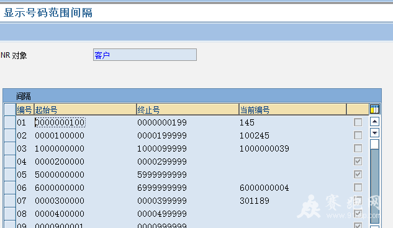Click the current number cell 1000000039
The height and width of the screenshot is (228, 393).
click(x=264, y=148)
